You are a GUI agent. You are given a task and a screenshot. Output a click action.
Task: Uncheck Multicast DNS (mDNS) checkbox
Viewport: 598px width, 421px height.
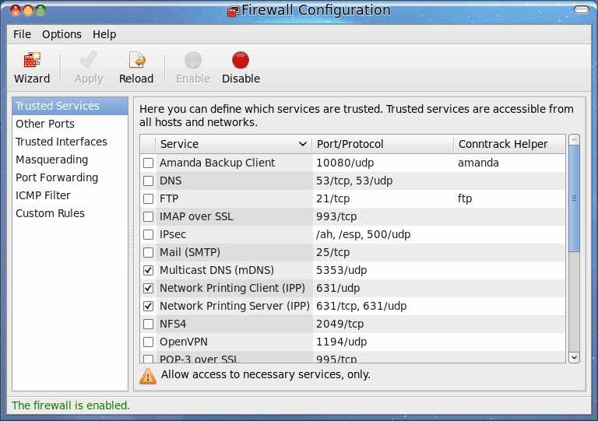(149, 271)
